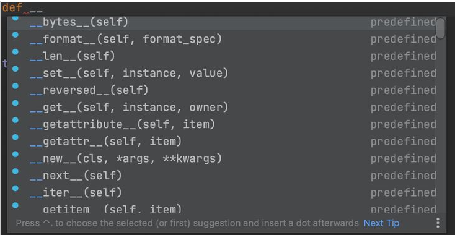This screenshot has width=455, height=235.
Task: Click the blue dot icon beside __reversed__(self)
Action: point(15,86)
